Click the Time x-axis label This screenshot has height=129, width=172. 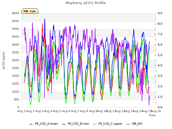pyautogui.click(x=152, y=115)
